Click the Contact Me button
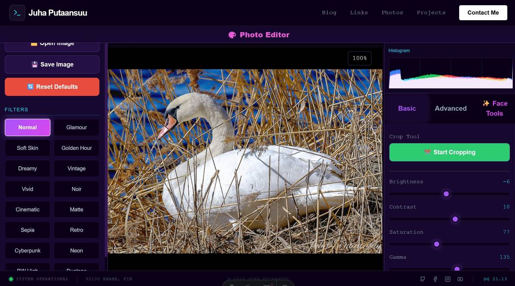The height and width of the screenshot is (286, 515). click(x=483, y=12)
